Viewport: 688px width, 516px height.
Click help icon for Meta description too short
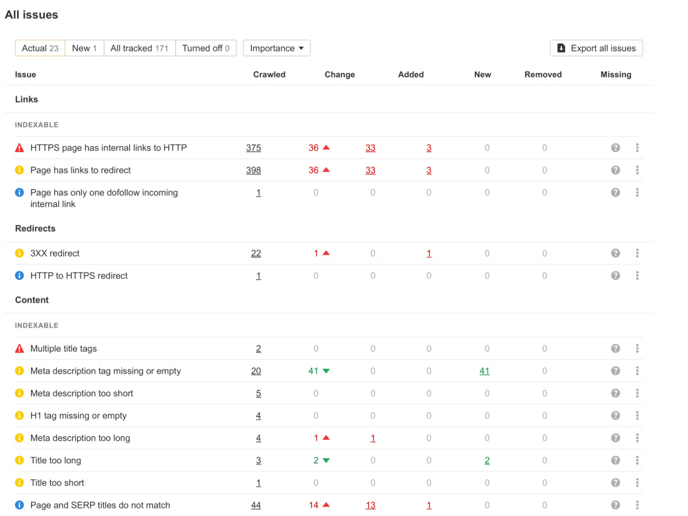tap(615, 393)
